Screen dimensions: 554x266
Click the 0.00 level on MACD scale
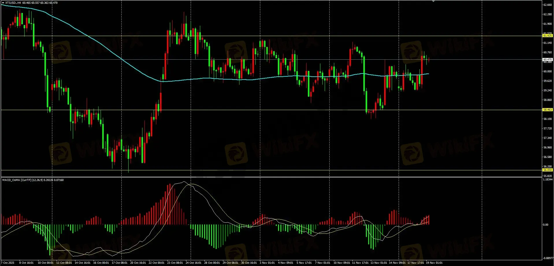pos(545,225)
